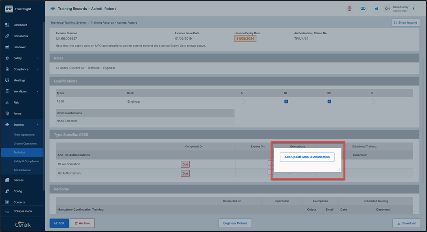Click the chain link icon in header
This screenshot has width=427, height=232.
click(x=363, y=9)
